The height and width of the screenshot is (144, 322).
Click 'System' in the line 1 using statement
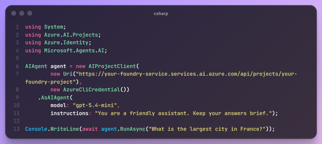[54, 27]
